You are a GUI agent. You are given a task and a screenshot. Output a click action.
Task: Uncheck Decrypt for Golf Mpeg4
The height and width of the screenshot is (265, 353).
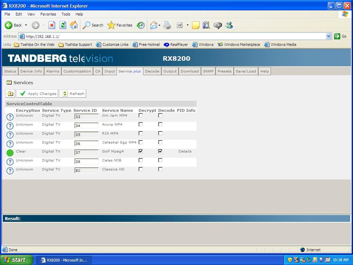pos(141,151)
